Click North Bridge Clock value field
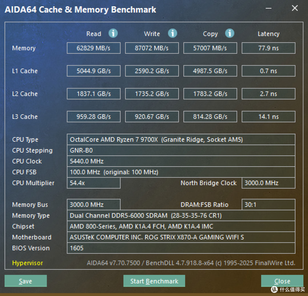Screen dimensions: 308x296 click(x=269, y=183)
